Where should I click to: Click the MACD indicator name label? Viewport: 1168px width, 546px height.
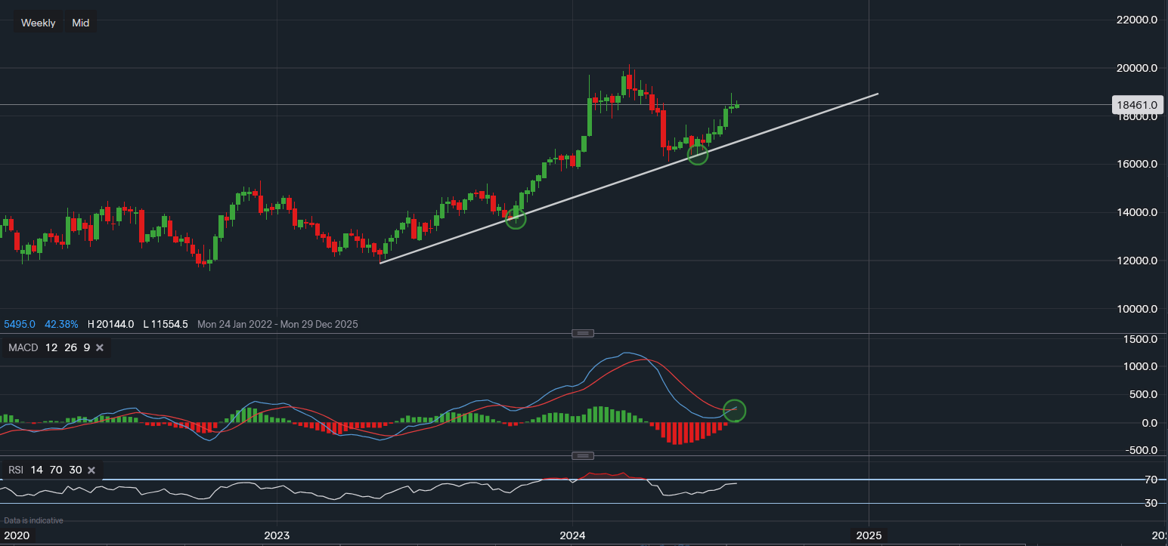coord(23,347)
